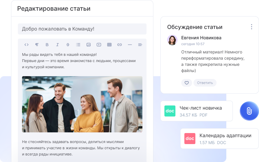The image size is (259, 162).
Task: Apply italic formatting
Action: [57, 45]
